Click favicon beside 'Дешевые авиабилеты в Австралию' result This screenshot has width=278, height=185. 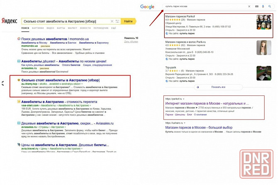pos(19,123)
